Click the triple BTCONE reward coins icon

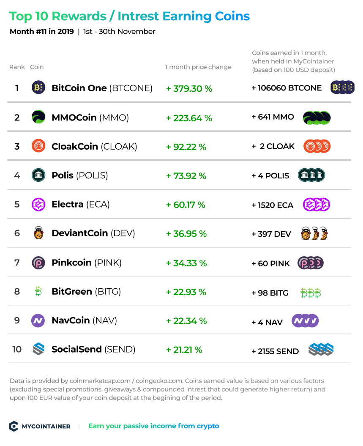(x=343, y=88)
